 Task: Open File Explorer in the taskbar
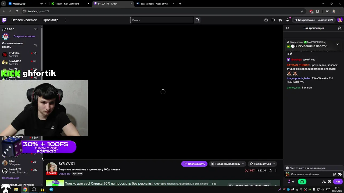pos(16,190)
